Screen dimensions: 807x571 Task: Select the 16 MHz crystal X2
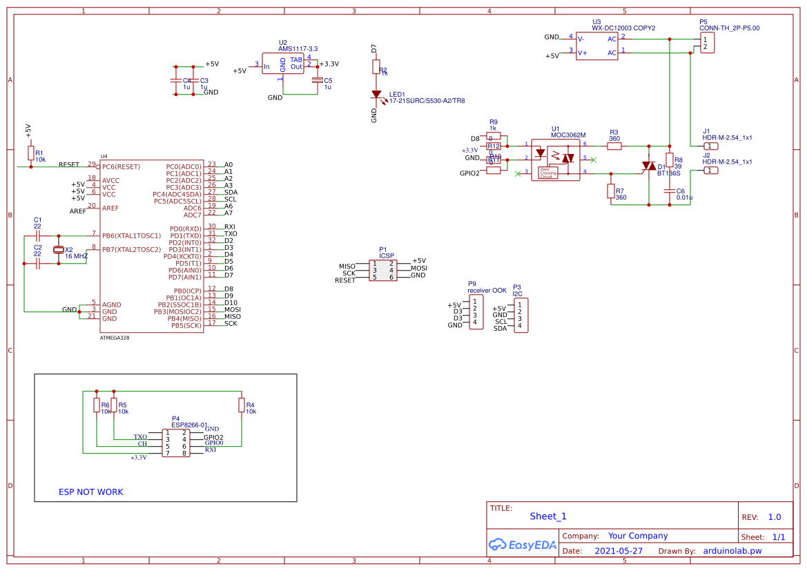tap(59, 250)
